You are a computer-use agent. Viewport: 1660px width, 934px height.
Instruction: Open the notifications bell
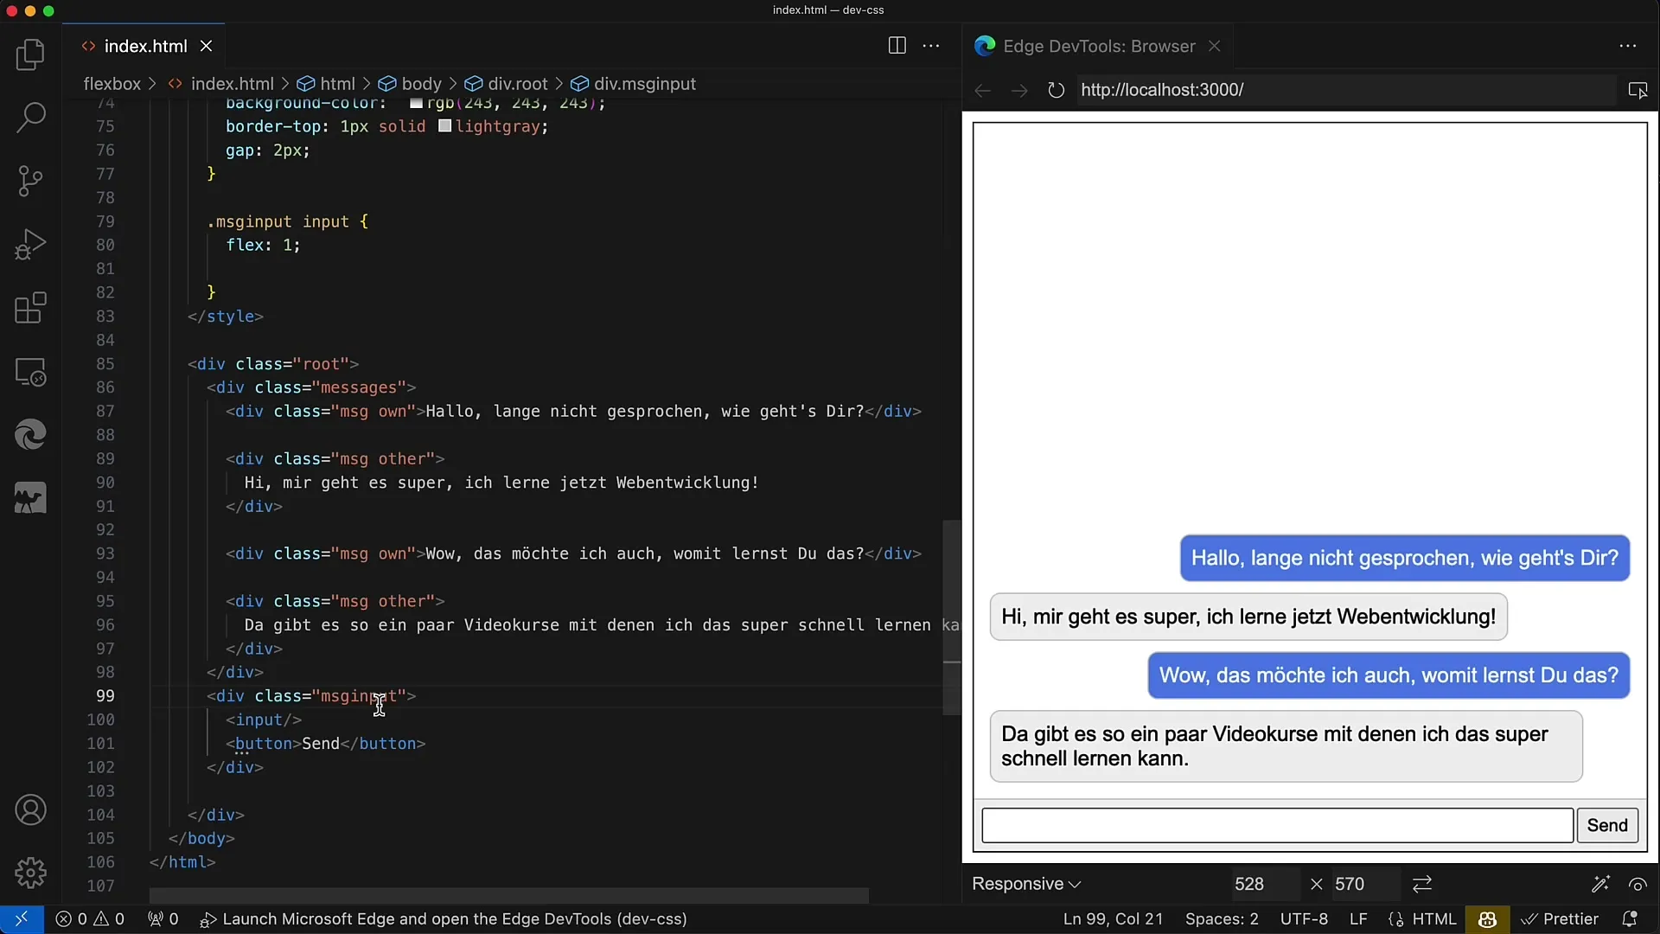(1630, 919)
